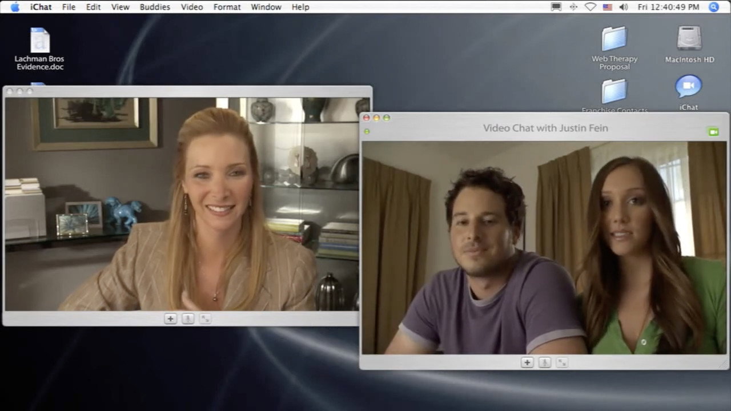Screen dimensions: 731x411
Task: Open the Edit menu
Action: point(93,7)
